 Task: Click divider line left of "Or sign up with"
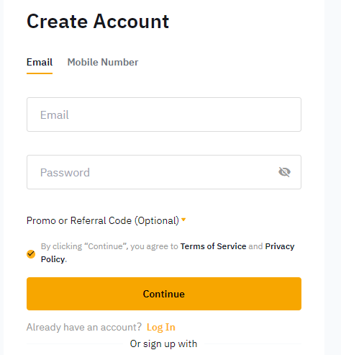[75, 343]
